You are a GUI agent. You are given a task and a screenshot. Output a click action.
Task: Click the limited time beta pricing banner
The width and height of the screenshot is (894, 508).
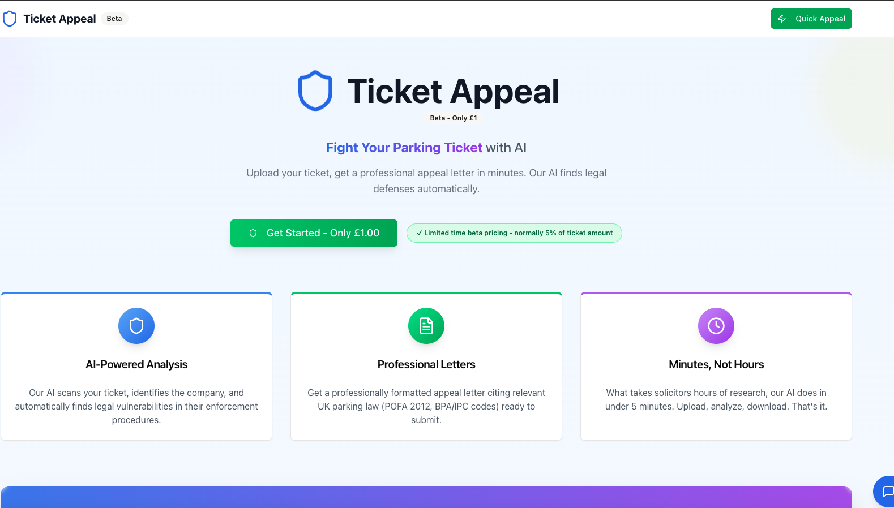click(x=514, y=233)
